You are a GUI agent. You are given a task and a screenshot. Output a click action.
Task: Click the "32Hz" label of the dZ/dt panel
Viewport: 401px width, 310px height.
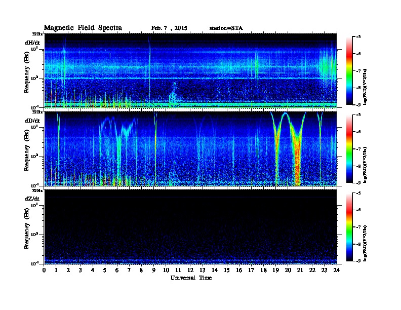click(37, 190)
